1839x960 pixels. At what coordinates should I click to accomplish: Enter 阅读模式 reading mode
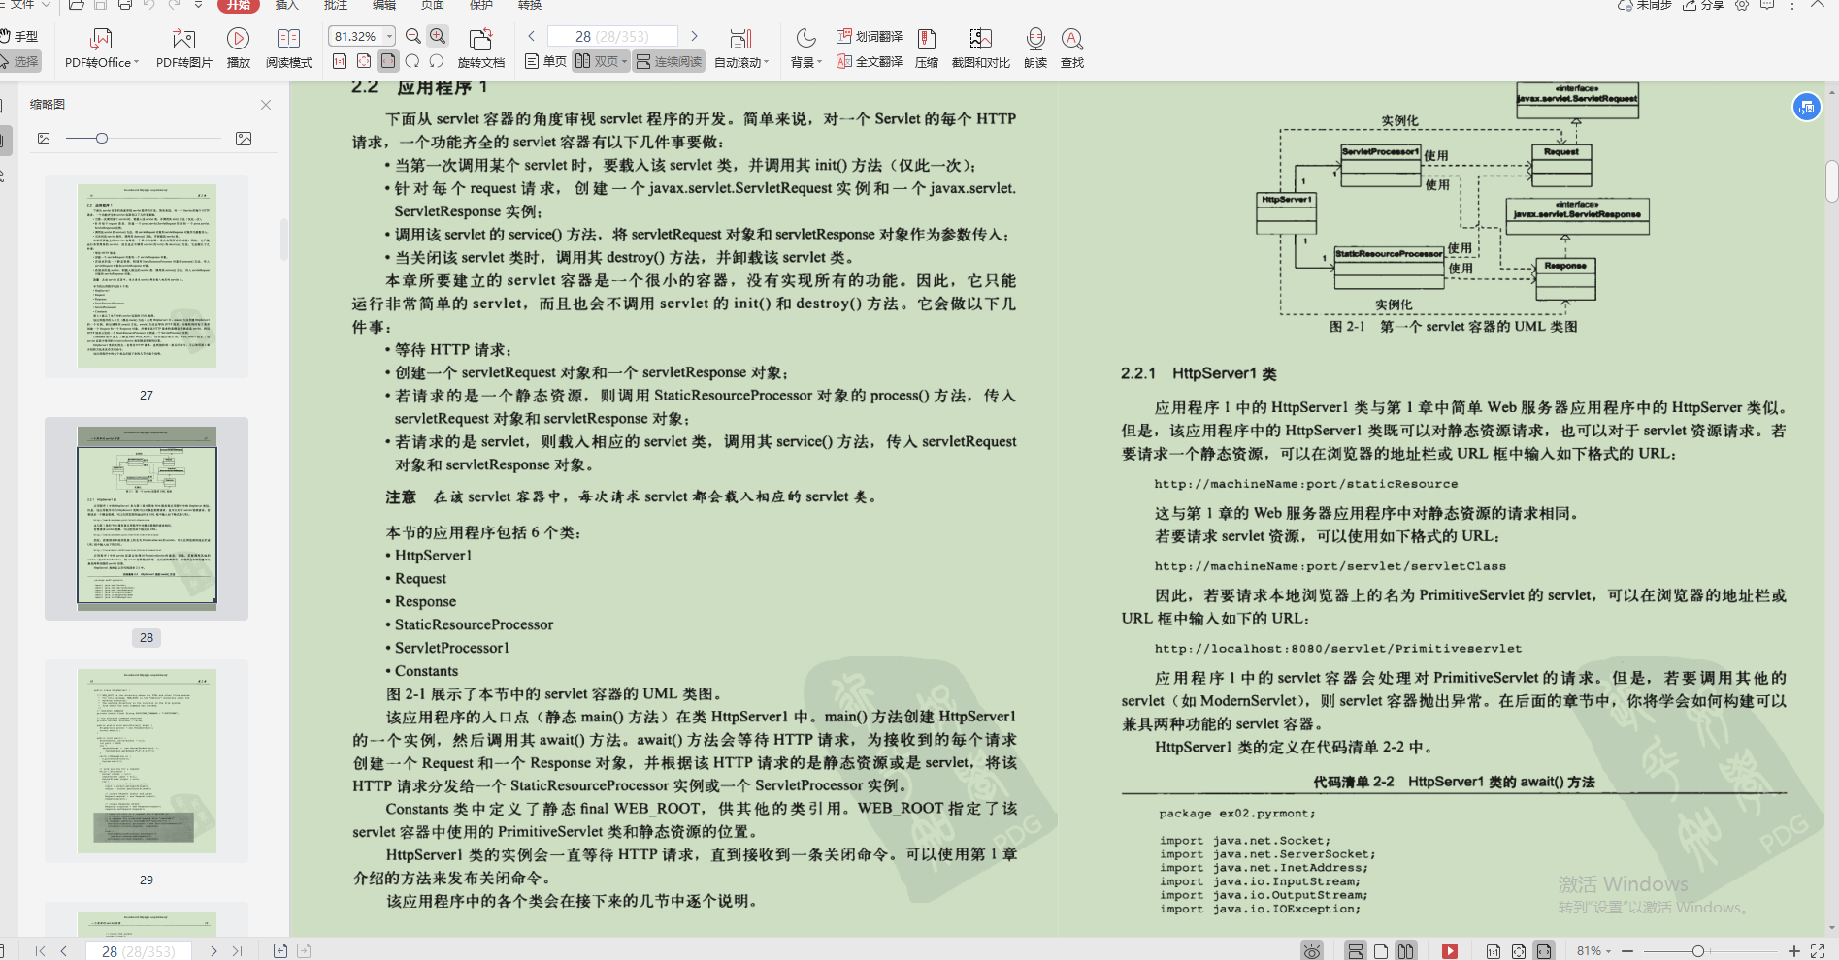point(288,48)
